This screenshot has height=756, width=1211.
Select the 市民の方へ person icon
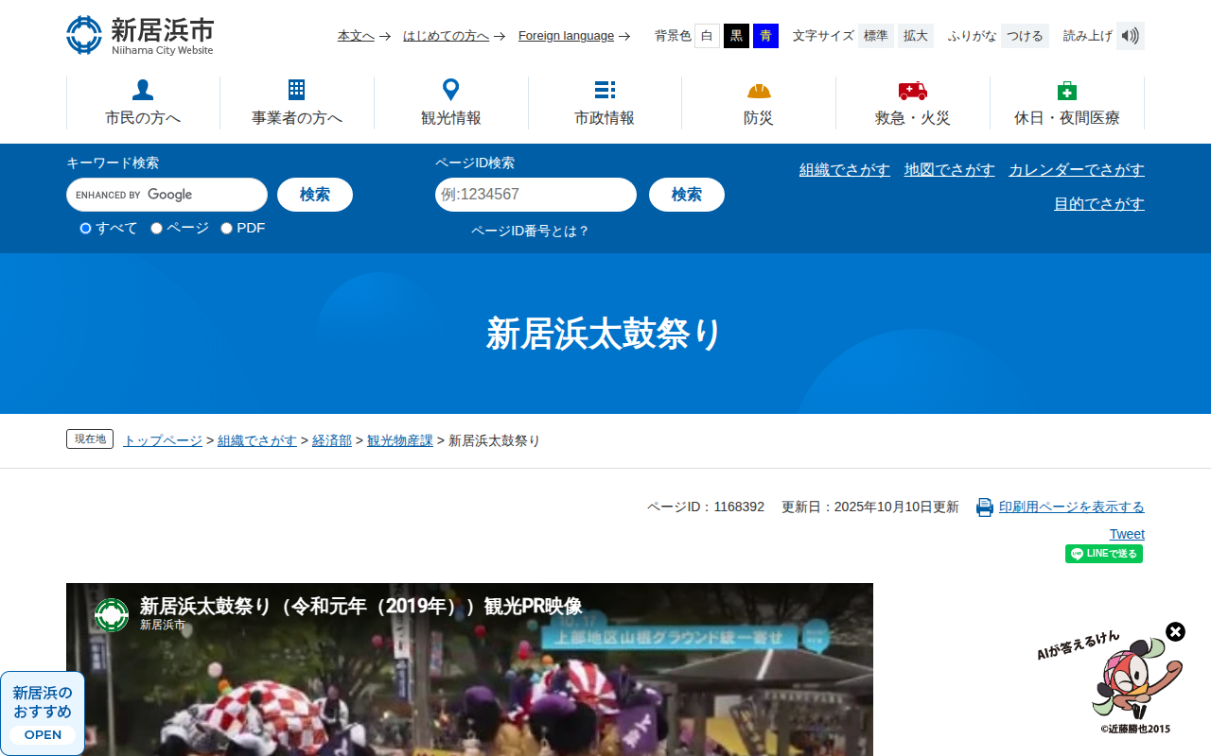[142, 88]
